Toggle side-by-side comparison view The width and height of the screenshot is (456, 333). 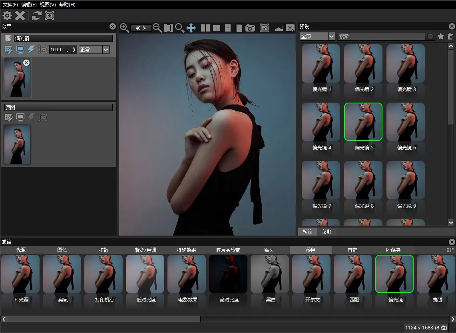(x=205, y=28)
